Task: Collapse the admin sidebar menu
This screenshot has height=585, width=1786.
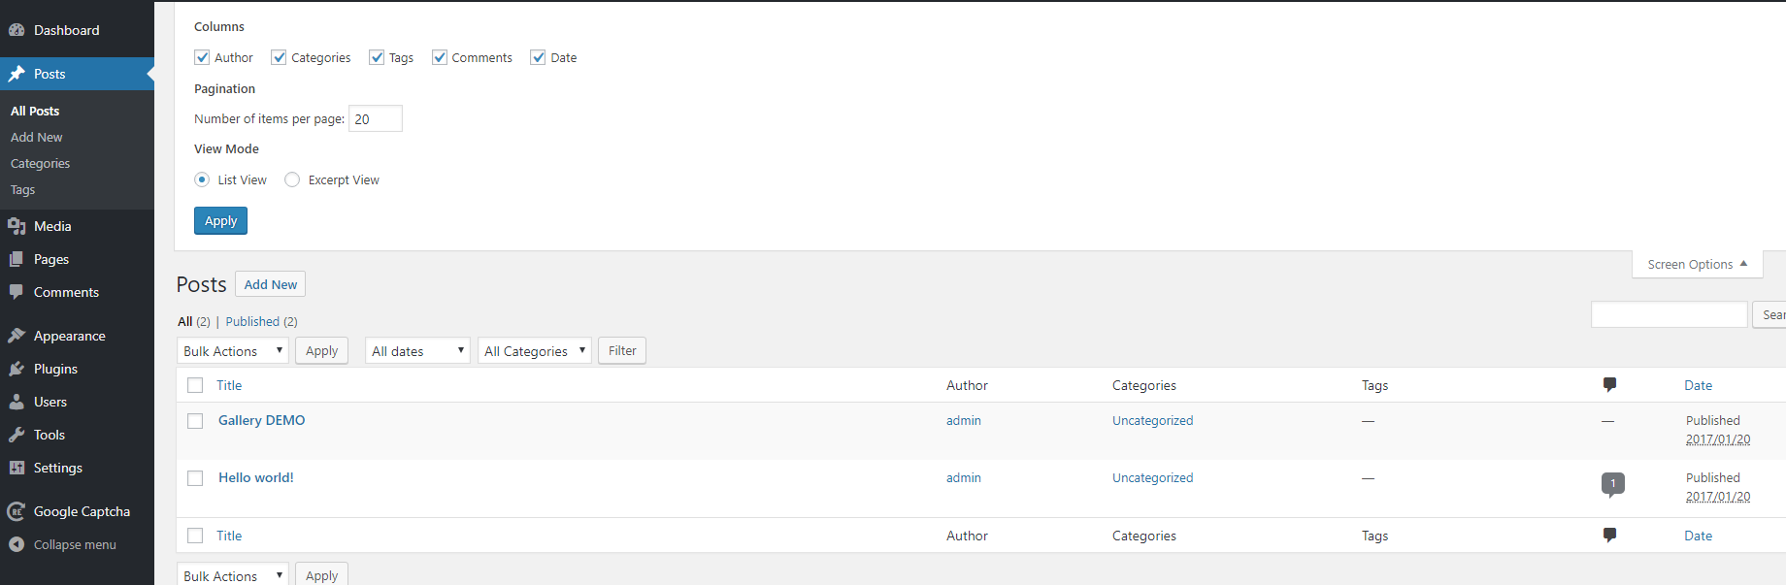Action: 64,545
